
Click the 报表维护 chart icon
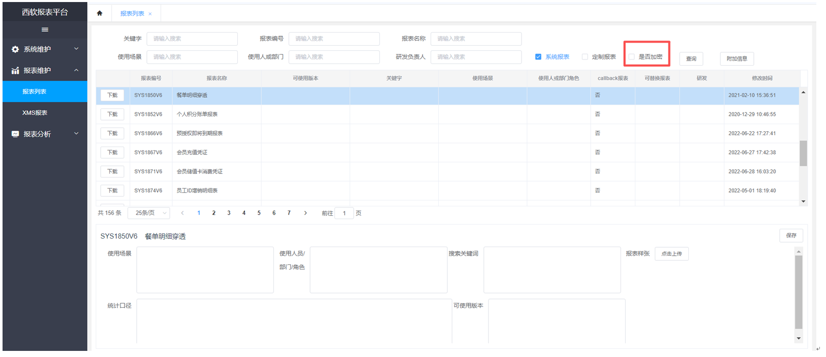(x=15, y=71)
